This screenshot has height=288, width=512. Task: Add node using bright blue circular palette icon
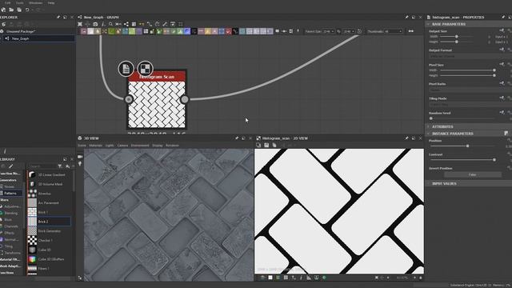pos(187,31)
